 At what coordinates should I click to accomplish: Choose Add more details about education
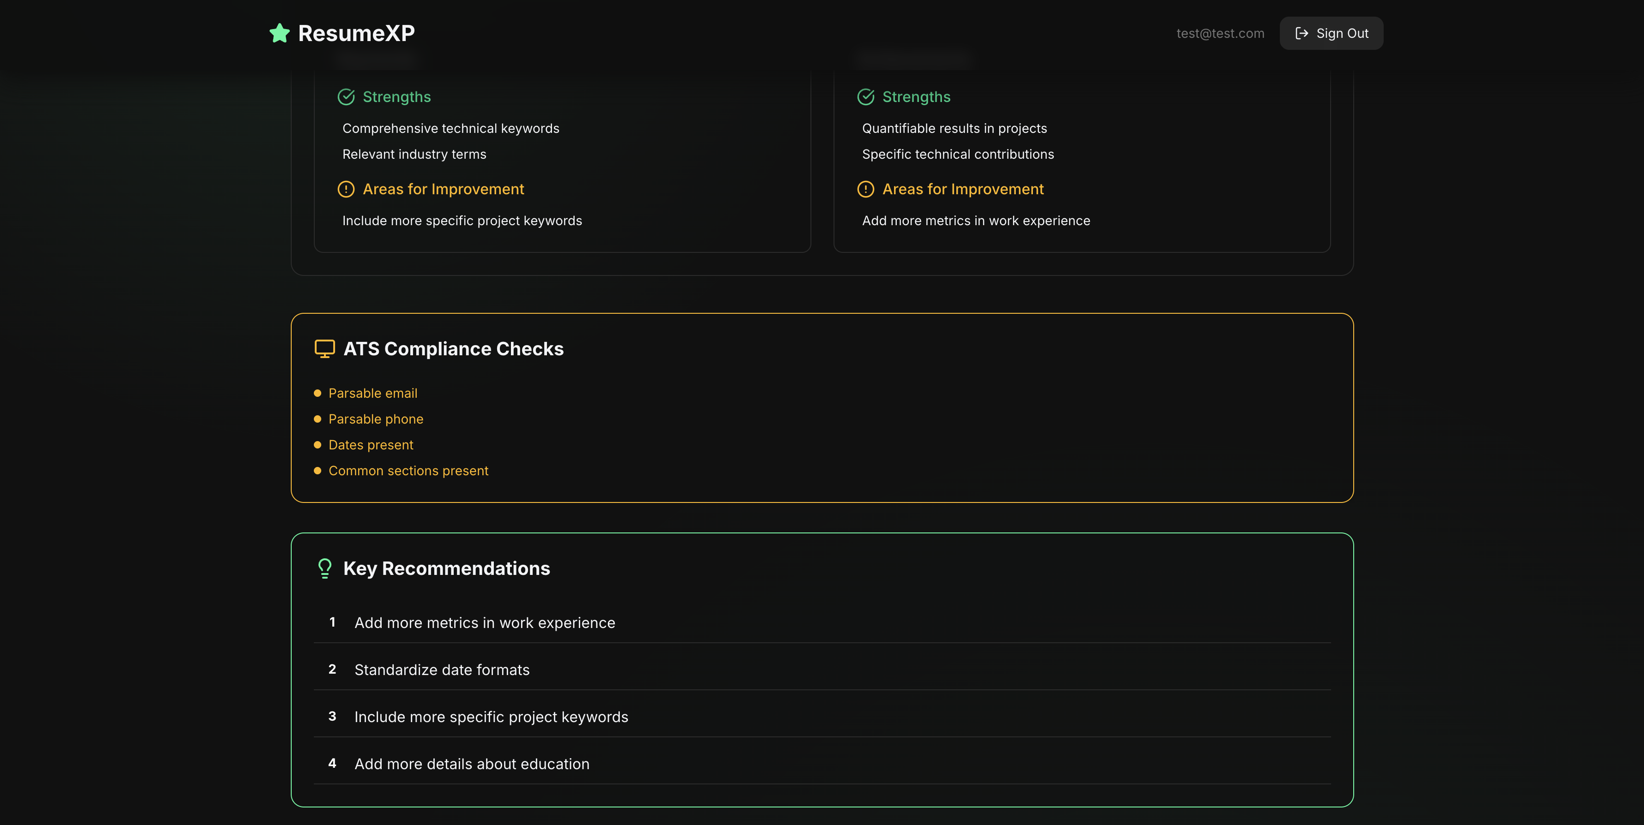(472, 765)
